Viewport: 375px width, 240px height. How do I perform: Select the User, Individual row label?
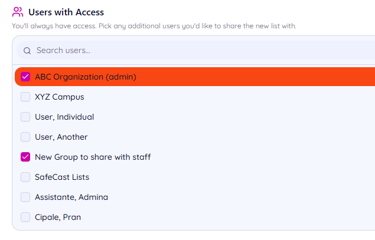click(64, 117)
